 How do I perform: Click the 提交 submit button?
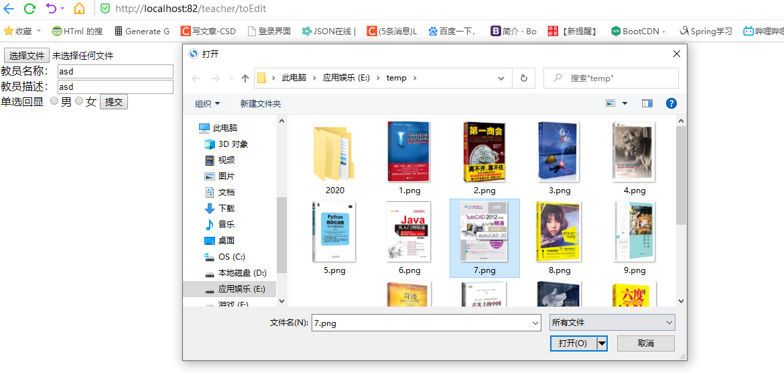[114, 102]
